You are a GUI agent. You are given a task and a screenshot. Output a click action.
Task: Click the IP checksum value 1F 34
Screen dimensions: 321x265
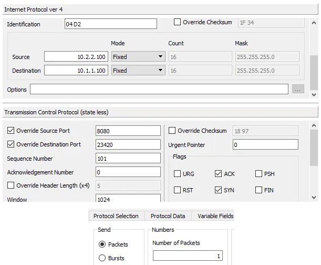pos(271,22)
